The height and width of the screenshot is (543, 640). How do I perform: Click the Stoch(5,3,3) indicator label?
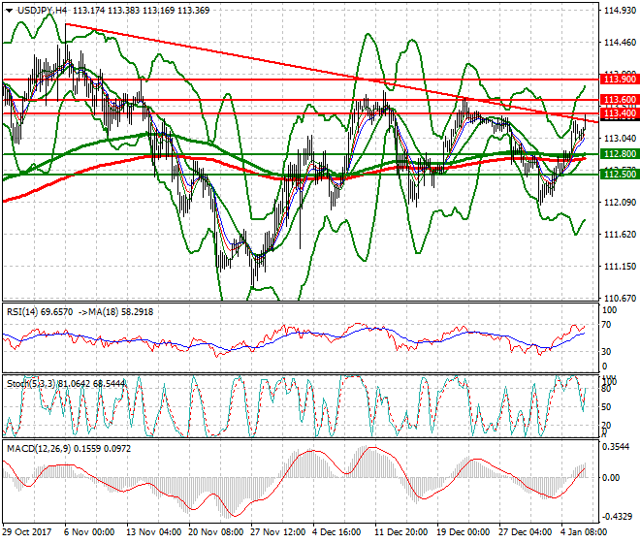click(x=31, y=383)
